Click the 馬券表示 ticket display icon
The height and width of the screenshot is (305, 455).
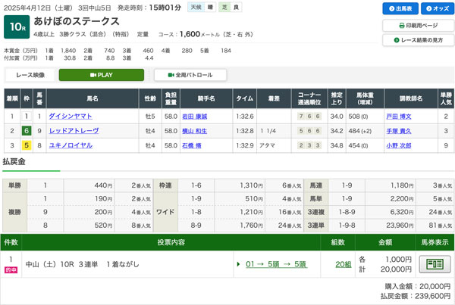click(x=435, y=264)
